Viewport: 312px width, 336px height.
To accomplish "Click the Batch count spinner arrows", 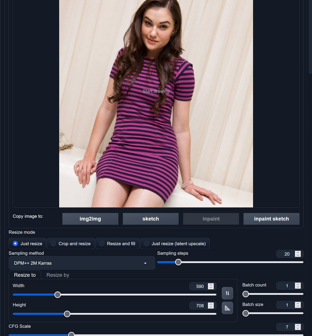I will (298, 286).
